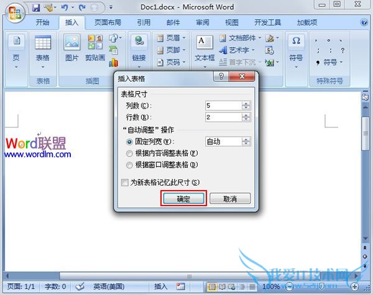This screenshot has width=373, height=295.
Task: Click Insert mode (插入) in status bar
Action: pos(160,287)
